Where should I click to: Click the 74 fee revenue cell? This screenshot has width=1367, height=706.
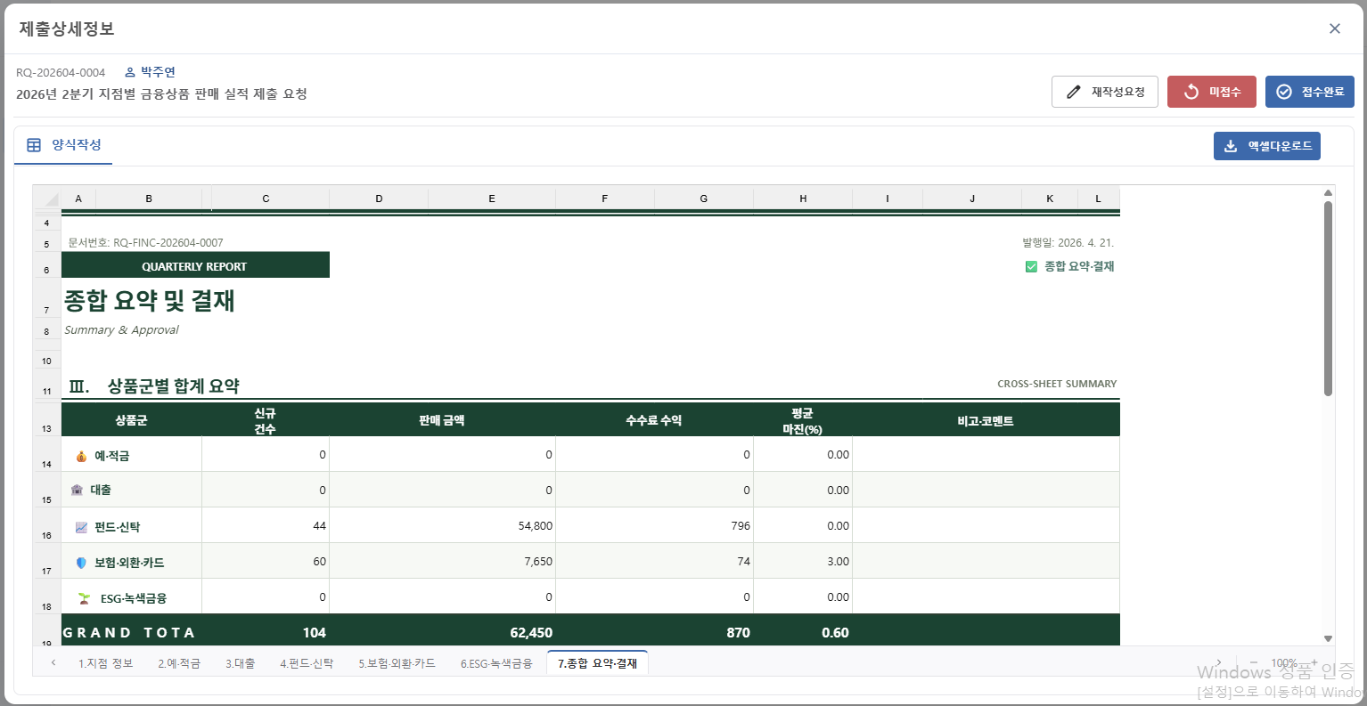point(654,561)
